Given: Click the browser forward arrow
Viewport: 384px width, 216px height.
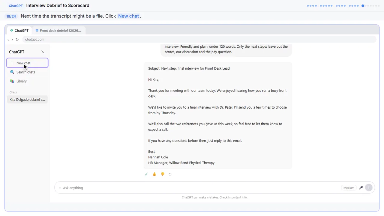Looking at the screenshot, I should 12,40.
